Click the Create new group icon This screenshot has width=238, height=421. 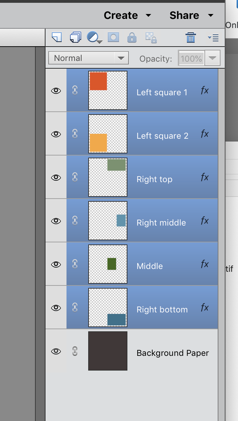pyautogui.click(x=75, y=37)
